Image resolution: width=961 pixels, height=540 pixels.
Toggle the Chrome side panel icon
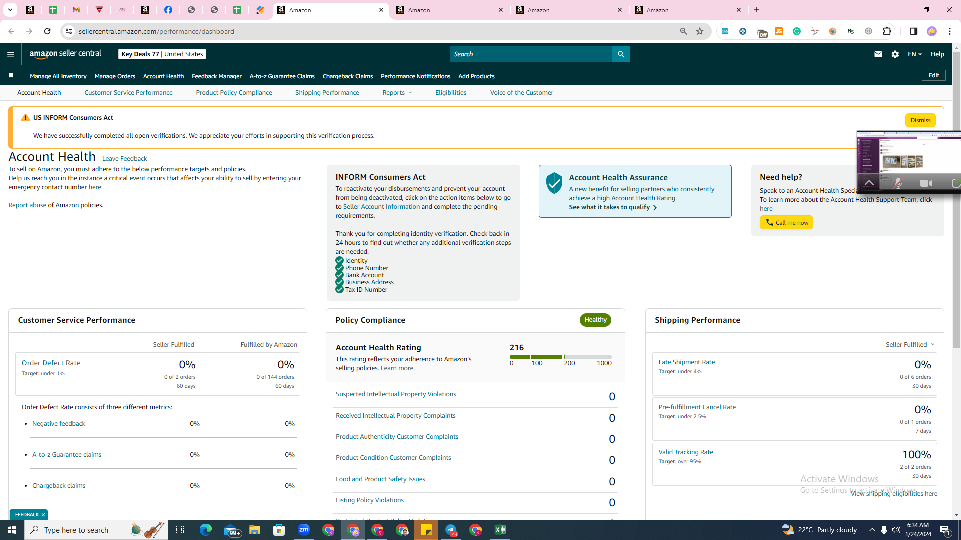pyautogui.click(x=913, y=31)
